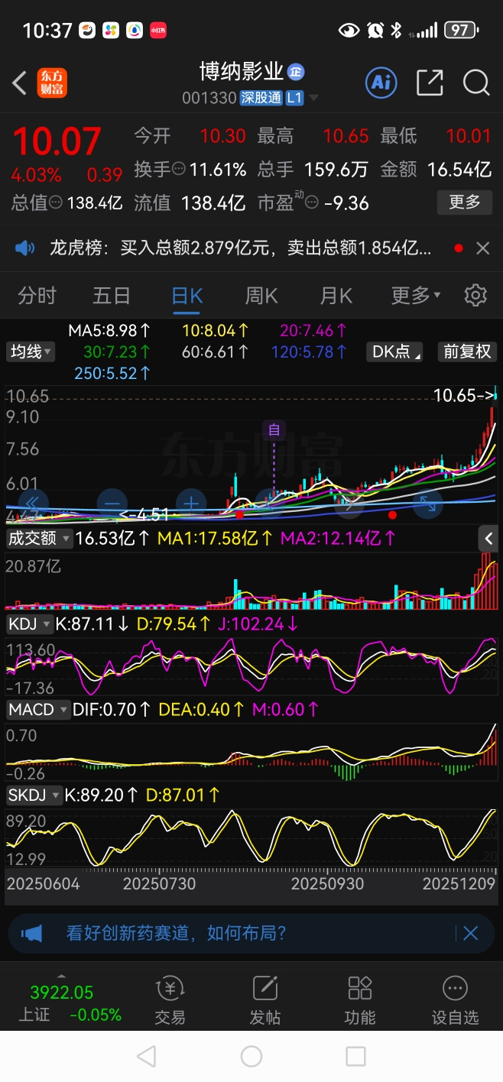Switch to the 月K tab
This screenshot has width=503, height=1082.
coord(336,295)
